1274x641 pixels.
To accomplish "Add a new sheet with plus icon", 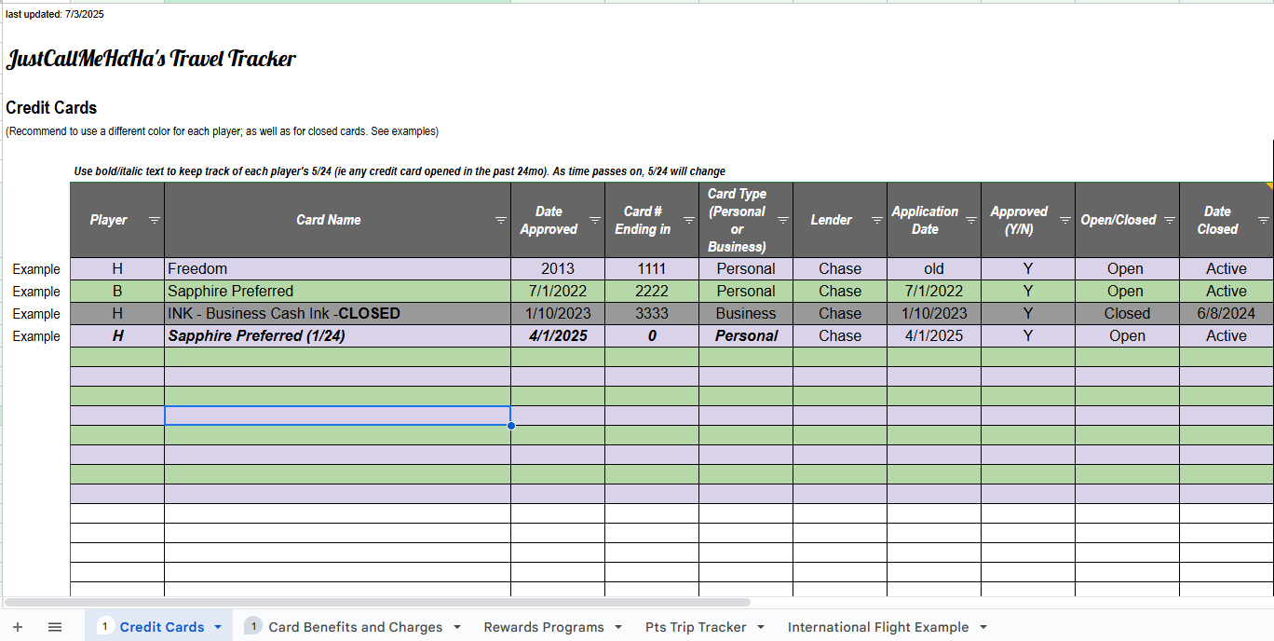I will pos(18,627).
